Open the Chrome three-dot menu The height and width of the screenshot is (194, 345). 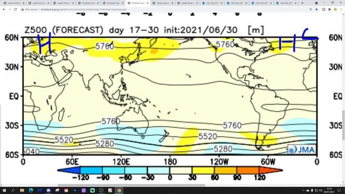tap(341, 10)
